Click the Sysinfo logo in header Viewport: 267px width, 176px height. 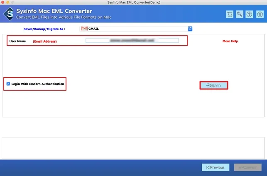9,14
